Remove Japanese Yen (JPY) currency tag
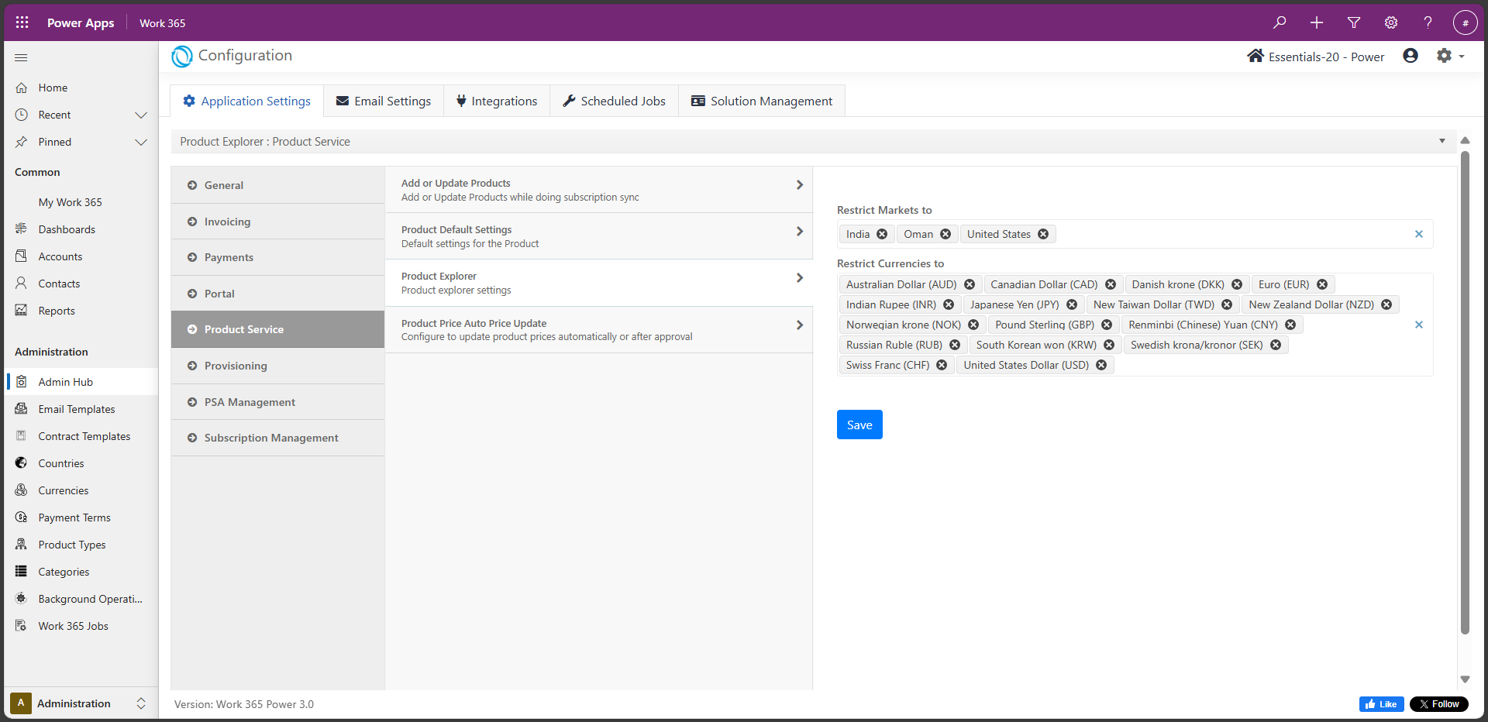 1072,304
